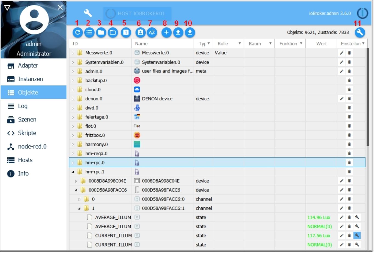Click the ioBroker logo in header
This screenshot has width=374, height=255.
(x=362, y=13)
